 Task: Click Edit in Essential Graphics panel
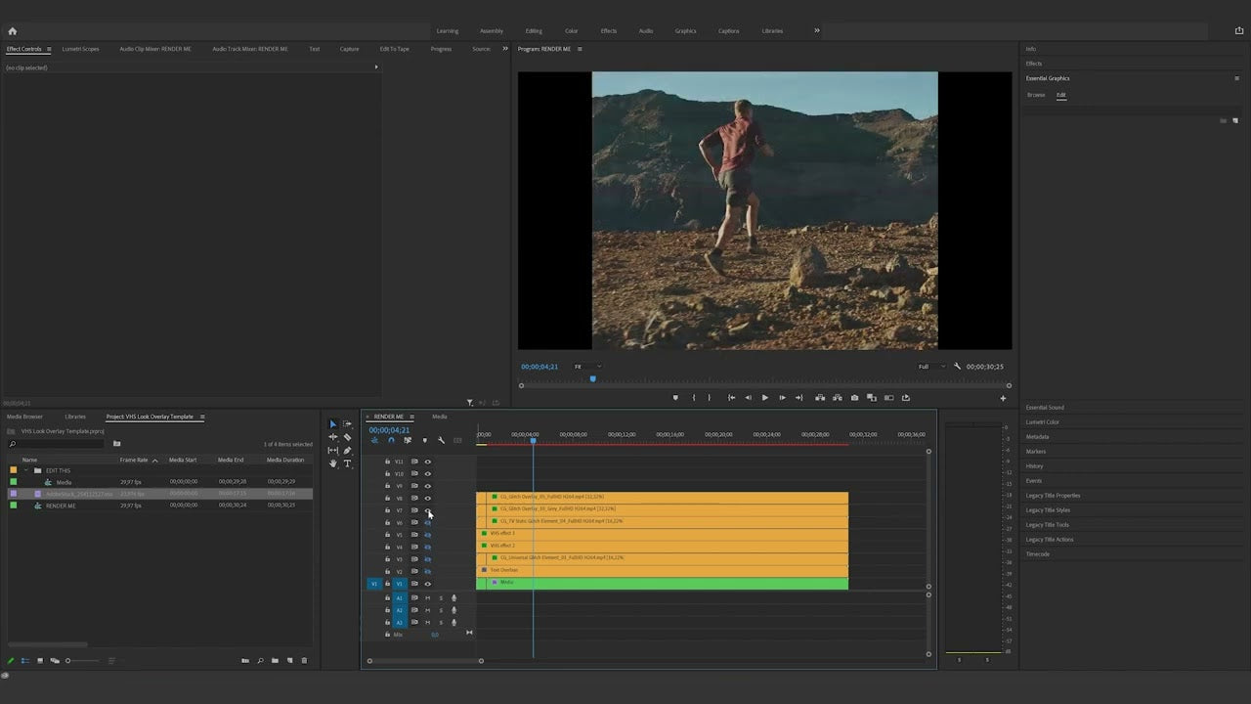(x=1061, y=95)
